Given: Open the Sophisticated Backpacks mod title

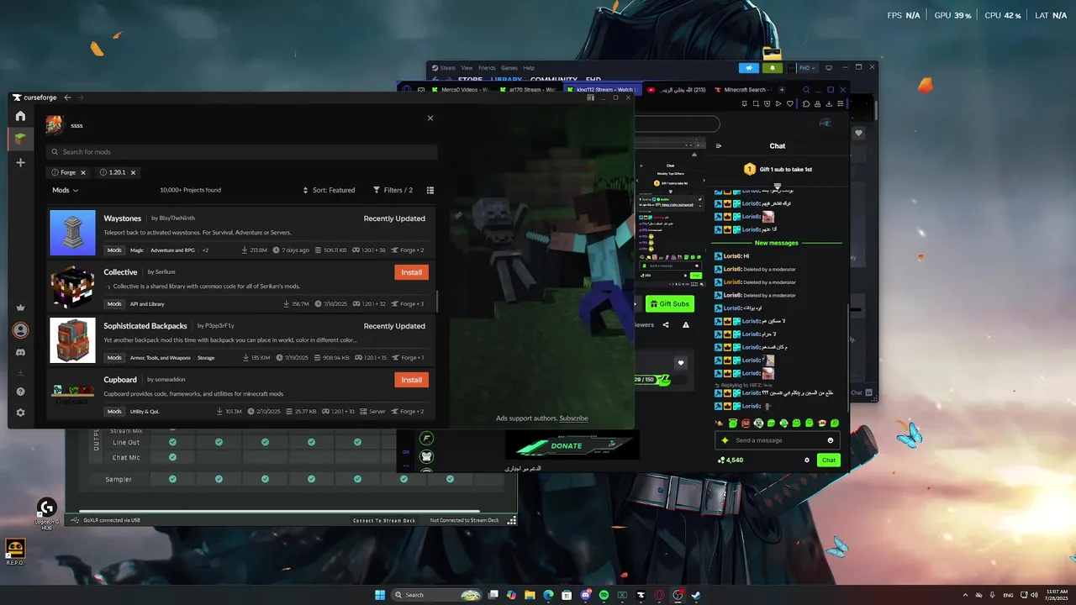Looking at the screenshot, I should click(145, 326).
